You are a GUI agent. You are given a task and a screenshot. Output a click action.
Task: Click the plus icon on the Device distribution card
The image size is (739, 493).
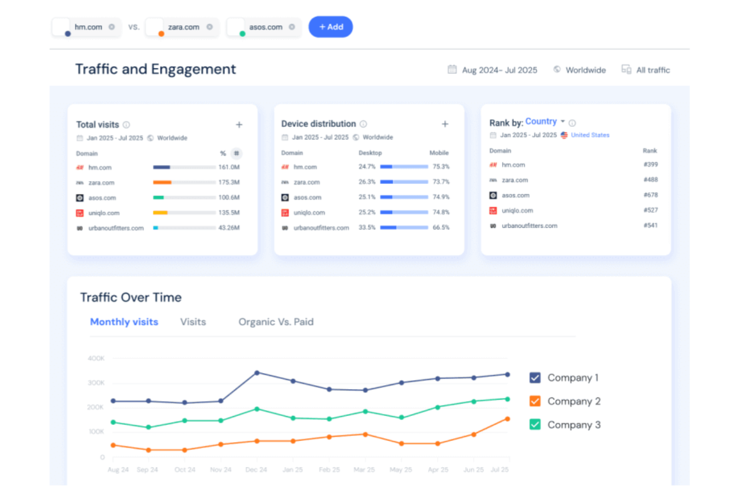[x=444, y=123]
